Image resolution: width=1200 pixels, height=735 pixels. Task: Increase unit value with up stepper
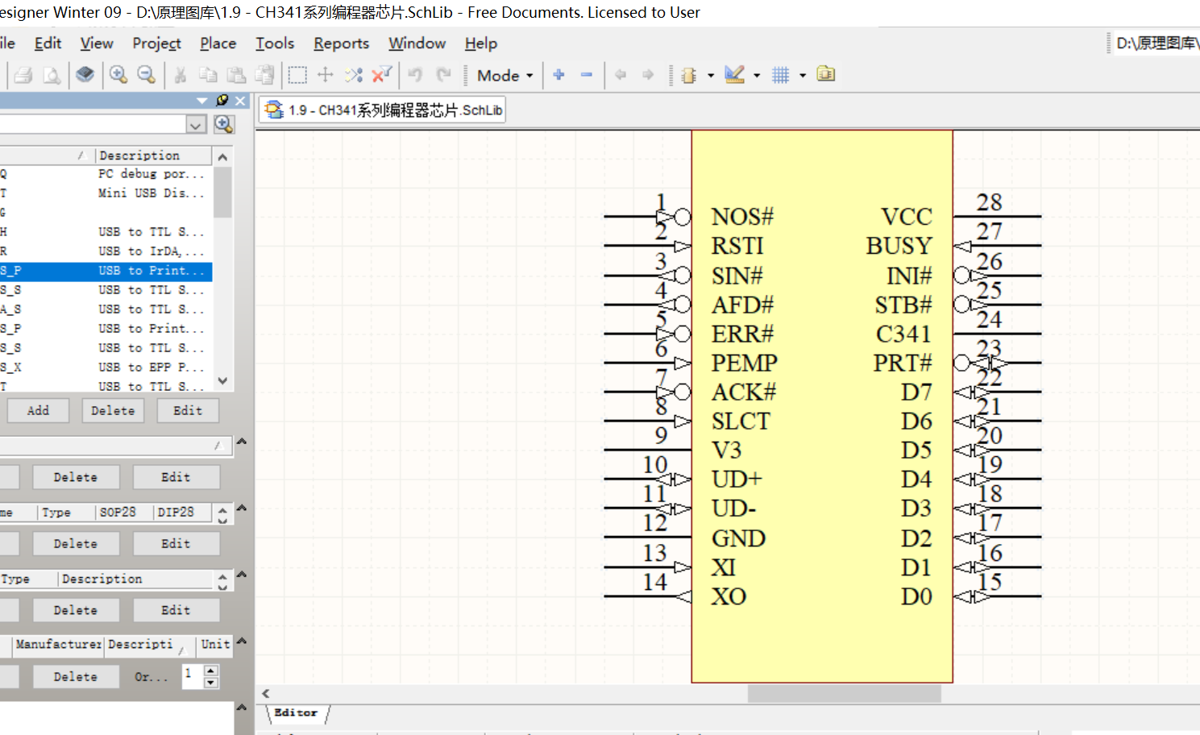coord(211,671)
